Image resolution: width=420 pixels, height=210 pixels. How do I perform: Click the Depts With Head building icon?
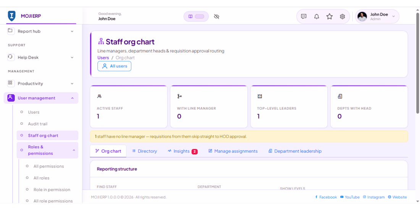pyautogui.click(x=340, y=96)
